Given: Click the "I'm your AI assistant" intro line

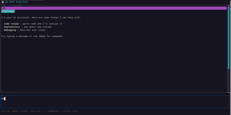Looking at the screenshot, I should click(x=41, y=18).
